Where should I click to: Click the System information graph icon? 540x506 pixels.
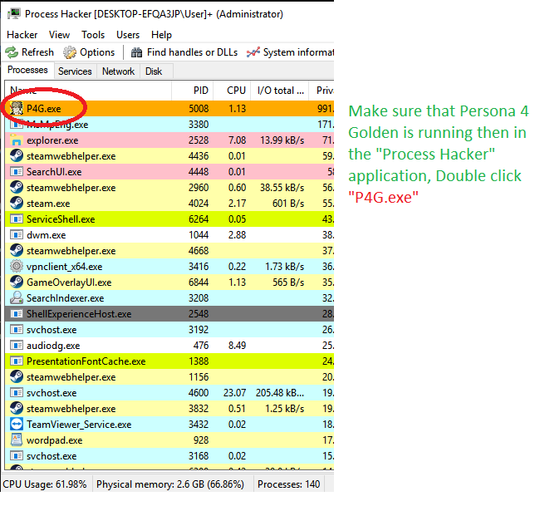253,52
